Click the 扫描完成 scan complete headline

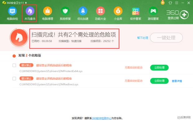click(73, 35)
